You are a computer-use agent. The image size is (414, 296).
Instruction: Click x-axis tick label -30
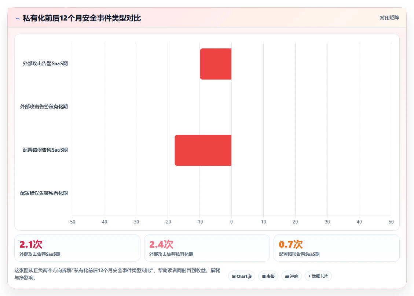coord(136,222)
